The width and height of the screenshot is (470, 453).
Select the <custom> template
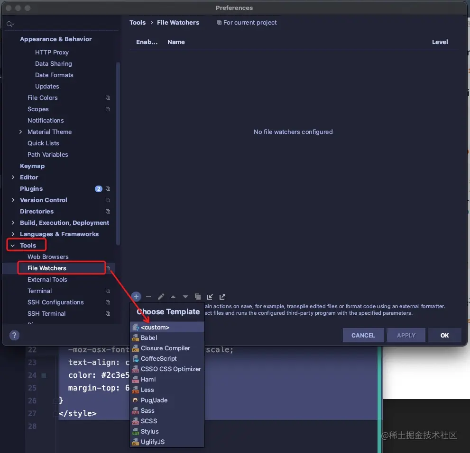(x=167, y=328)
